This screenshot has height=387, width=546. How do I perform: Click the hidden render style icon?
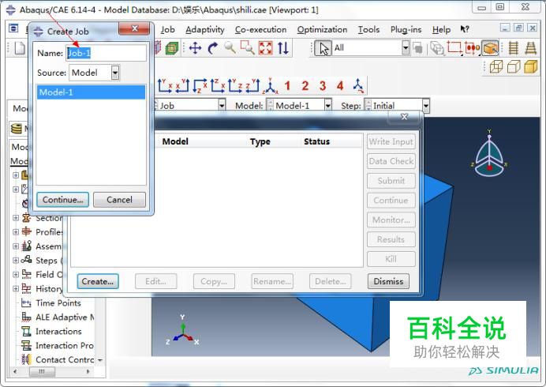point(514,66)
